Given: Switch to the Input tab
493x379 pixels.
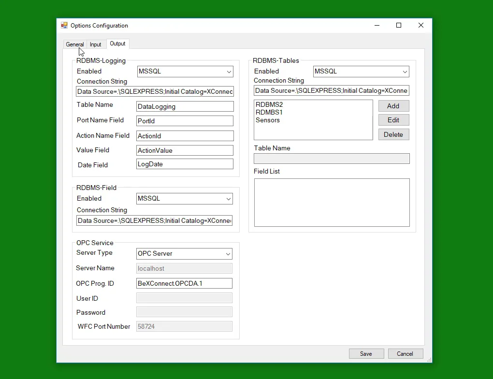Looking at the screenshot, I should tap(96, 44).
